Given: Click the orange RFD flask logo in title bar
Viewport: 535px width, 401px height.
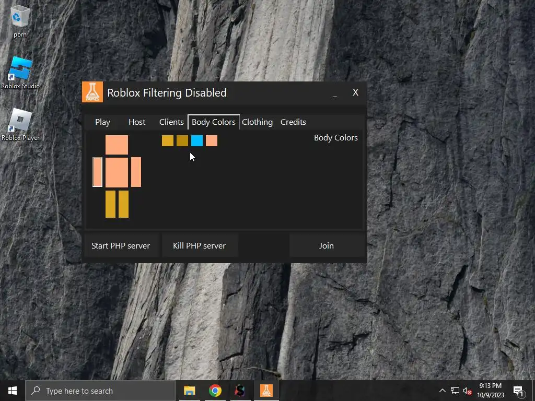Looking at the screenshot, I should (92, 92).
